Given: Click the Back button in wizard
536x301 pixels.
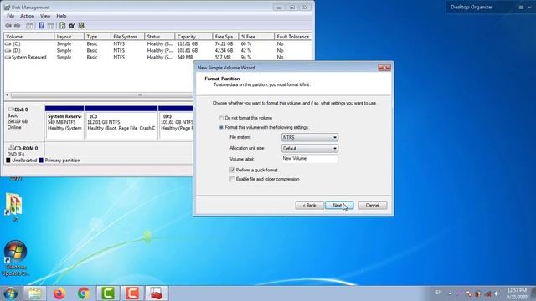Looking at the screenshot, I should click(x=309, y=205).
